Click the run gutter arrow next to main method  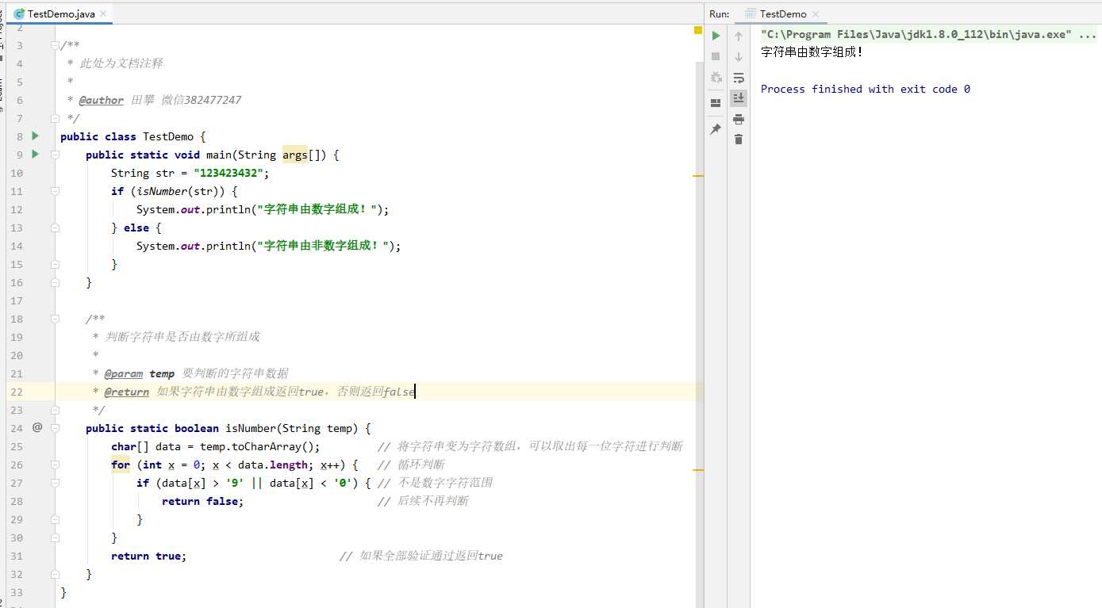[x=35, y=155]
